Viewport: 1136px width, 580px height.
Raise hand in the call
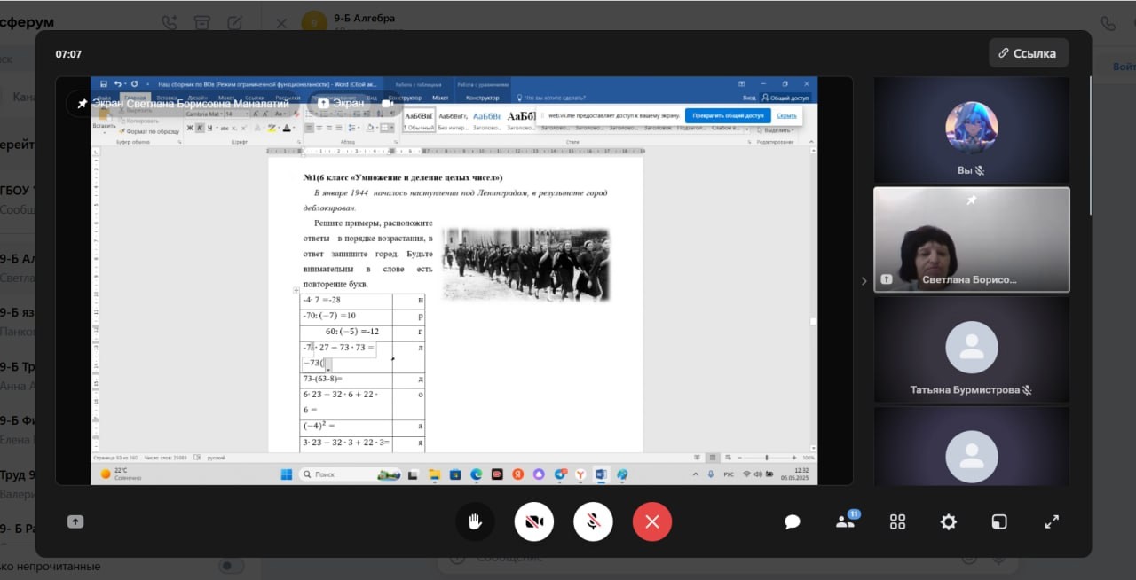click(x=475, y=521)
